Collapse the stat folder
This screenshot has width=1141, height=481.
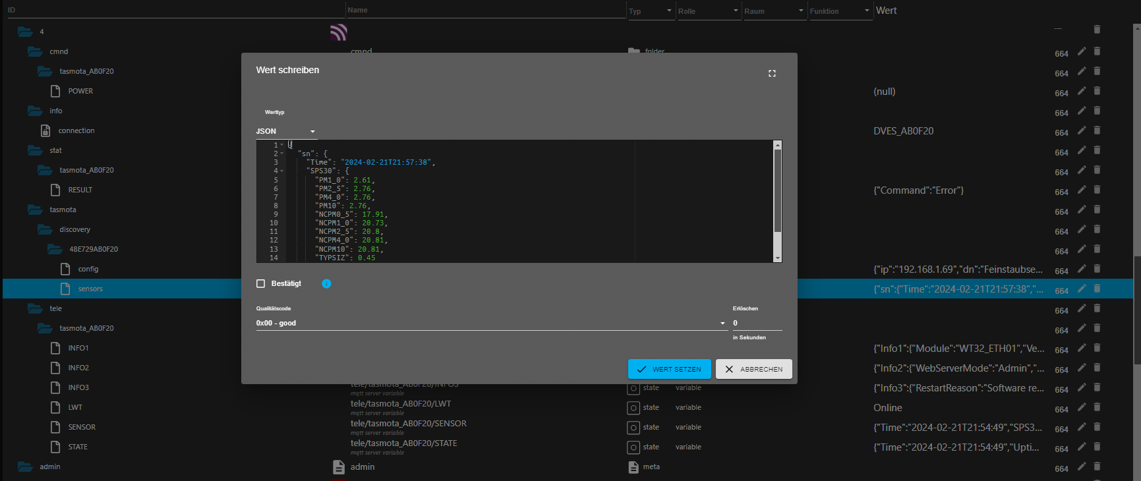tap(35, 150)
